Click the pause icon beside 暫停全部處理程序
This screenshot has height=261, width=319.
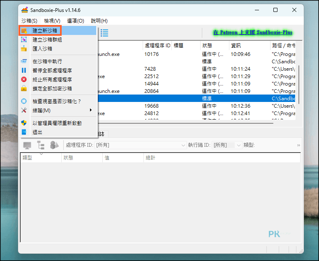coord(24,70)
